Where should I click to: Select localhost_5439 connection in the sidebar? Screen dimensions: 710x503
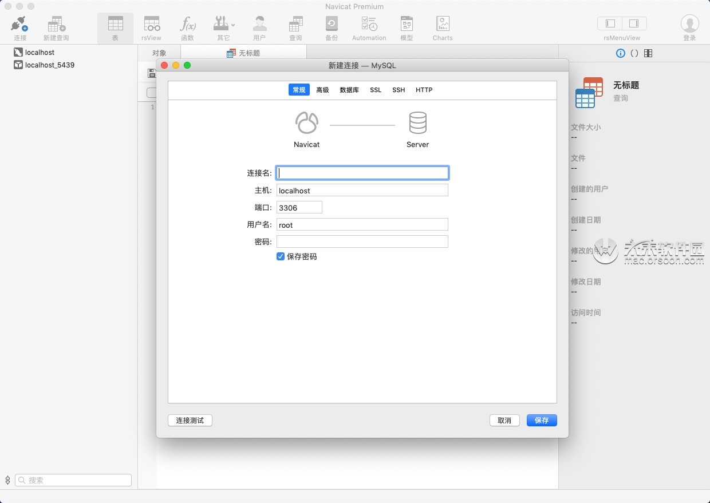45,65
